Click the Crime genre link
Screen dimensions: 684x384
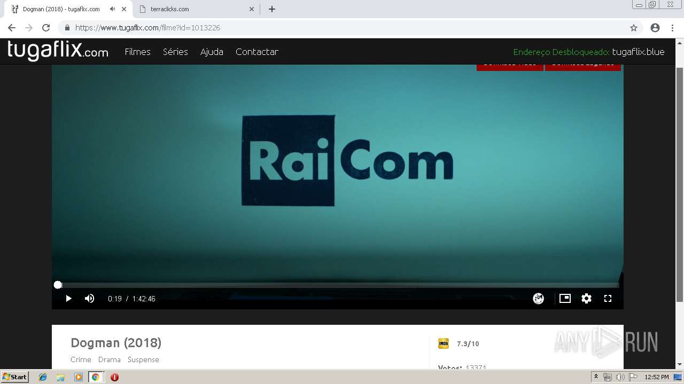point(81,359)
